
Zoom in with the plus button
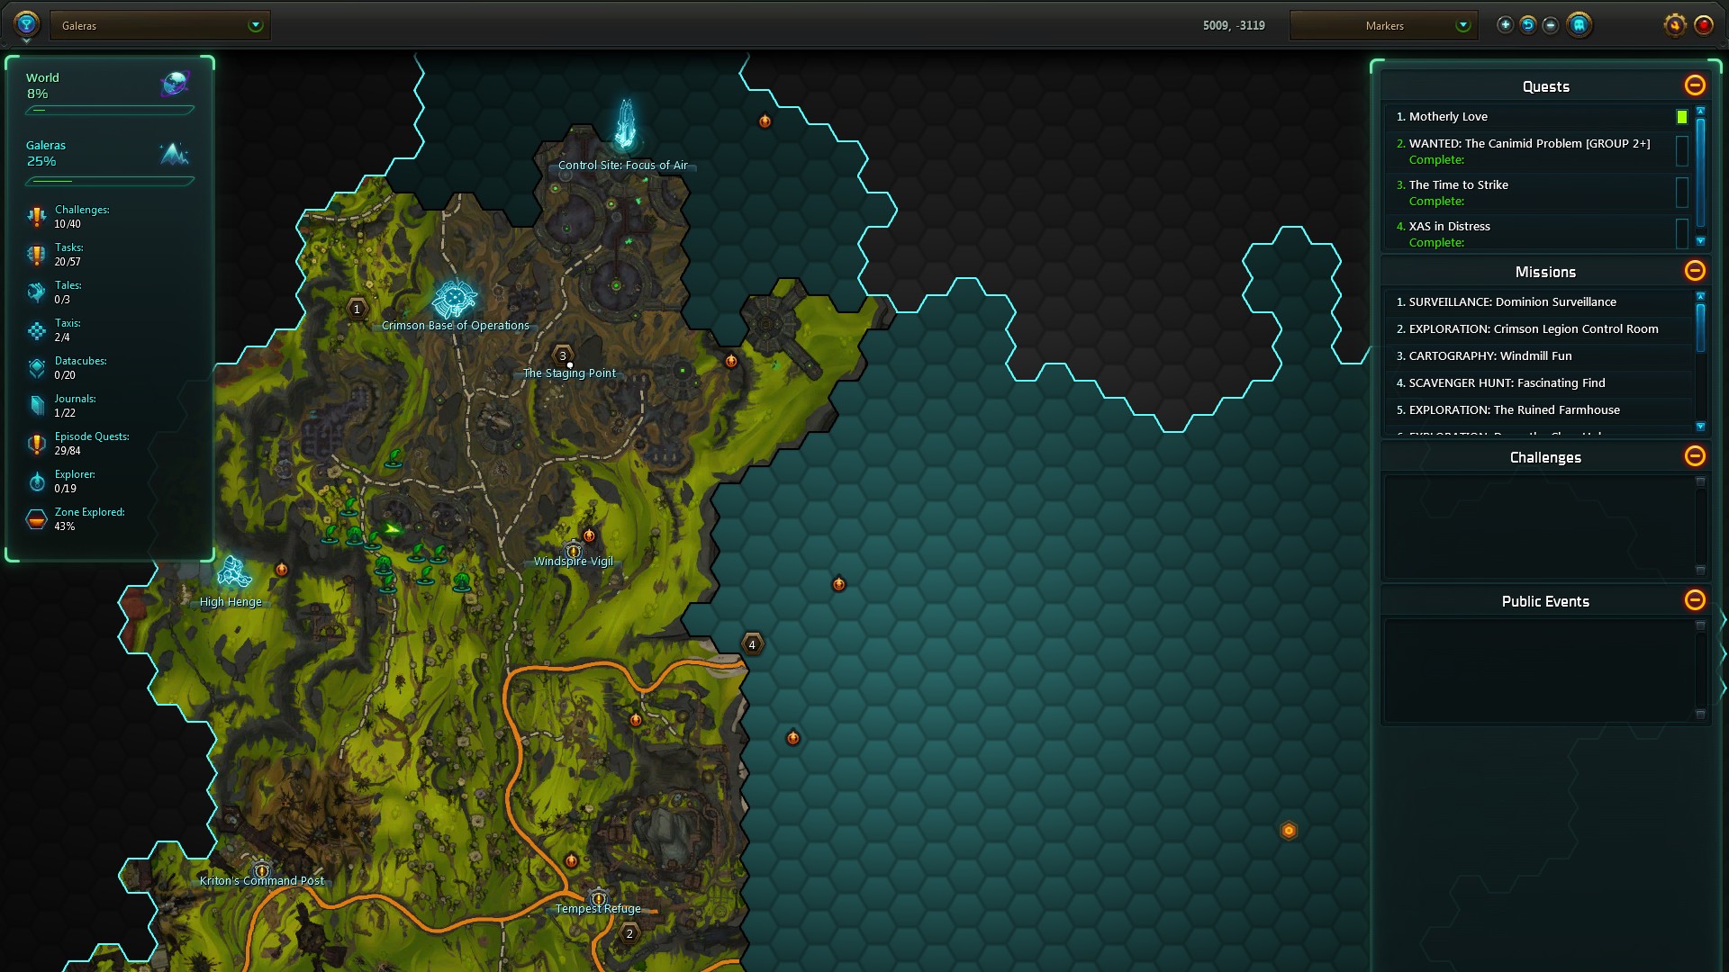pyautogui.click(x=1505, y=25)
